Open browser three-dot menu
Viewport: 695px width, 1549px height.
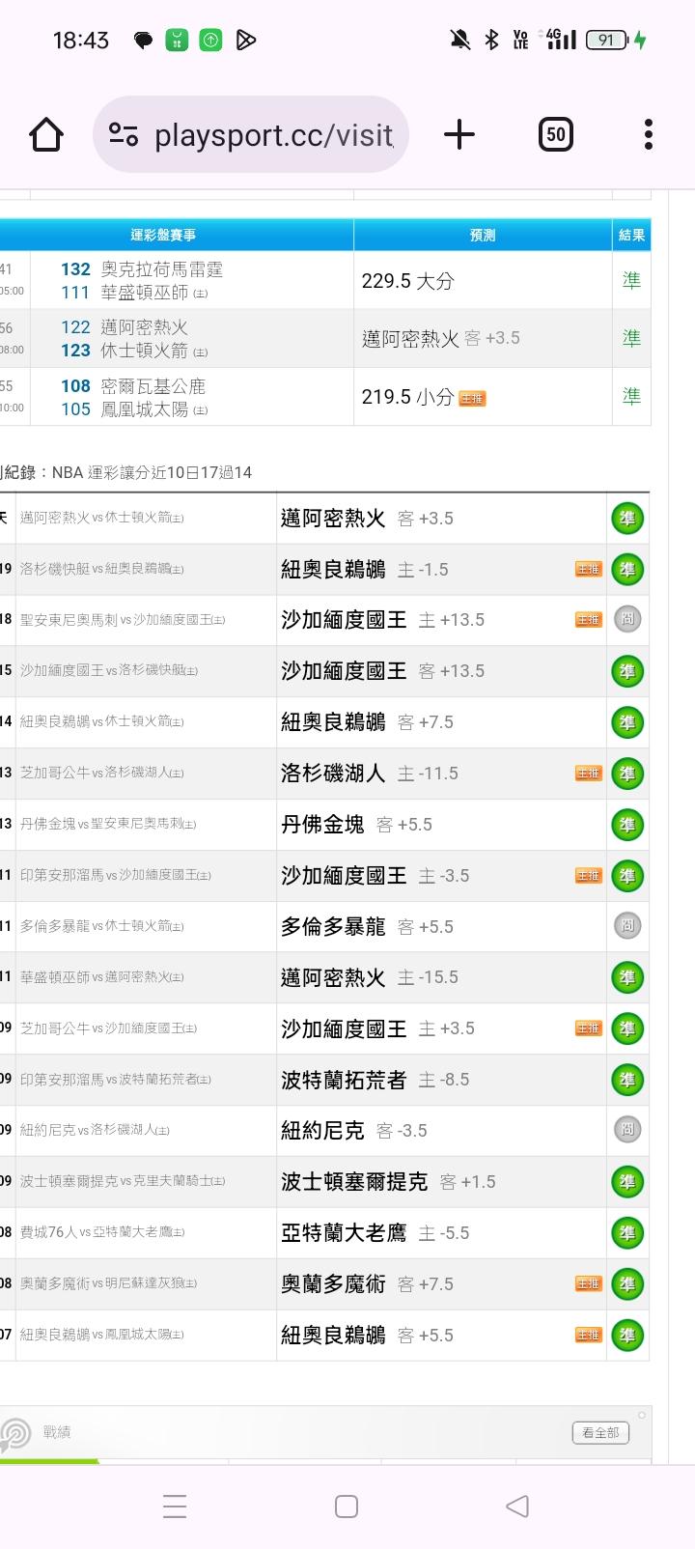tap(649, 134)
